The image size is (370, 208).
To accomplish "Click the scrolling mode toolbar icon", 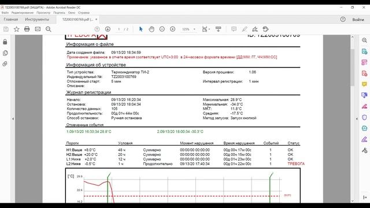I will 219,29.
